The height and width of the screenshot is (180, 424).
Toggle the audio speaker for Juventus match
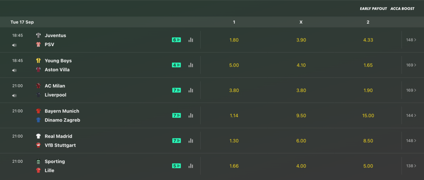coord(14,45)
